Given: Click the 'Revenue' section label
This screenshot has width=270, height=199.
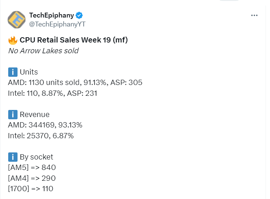Looking at the screenshot, I should point(34,114).
